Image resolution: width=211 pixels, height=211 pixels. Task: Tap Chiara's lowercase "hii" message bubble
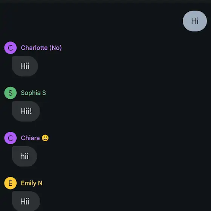tap(24, 156)
